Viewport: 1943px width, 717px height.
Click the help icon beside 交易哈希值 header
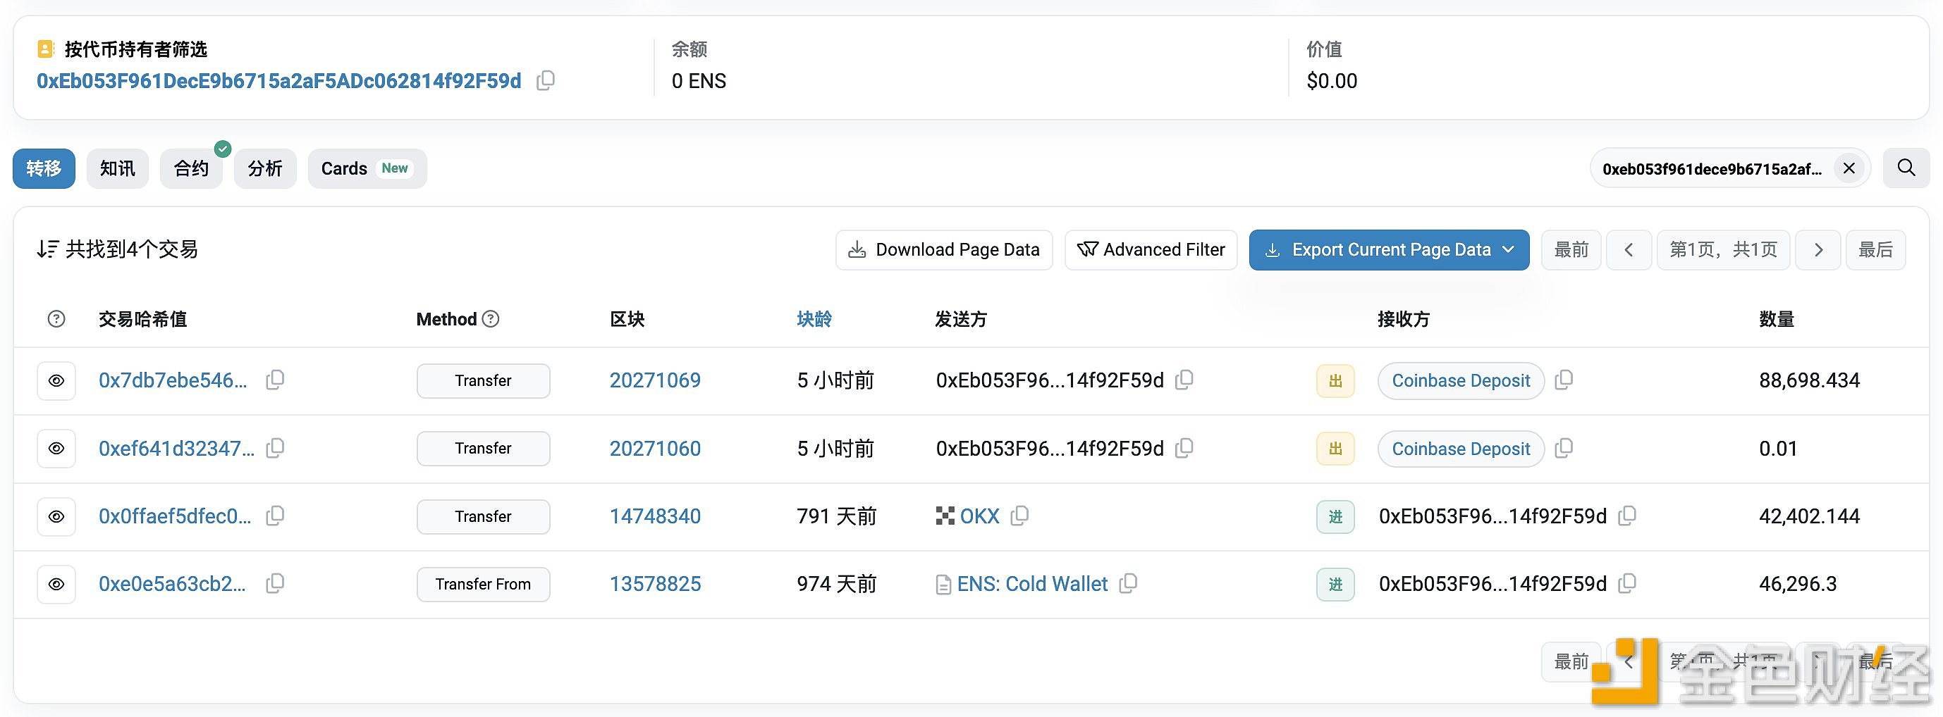[56, 318]
